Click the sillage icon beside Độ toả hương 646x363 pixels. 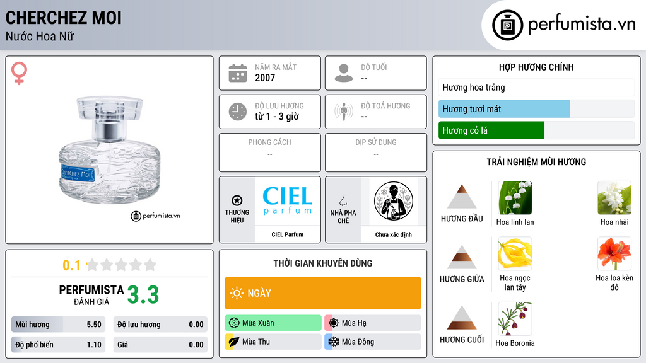[344, 112]
